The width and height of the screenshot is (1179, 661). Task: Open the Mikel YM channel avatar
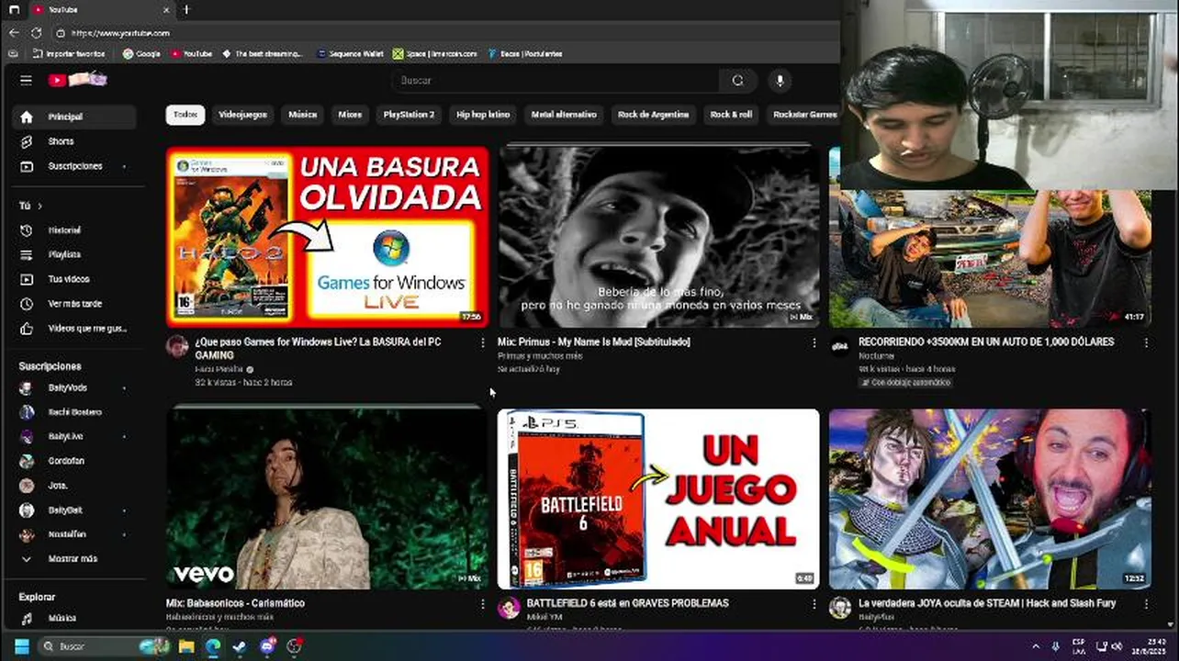[509, 609]
